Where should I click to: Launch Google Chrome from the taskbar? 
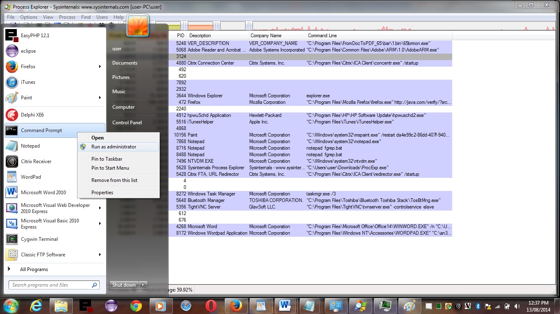tap(136, 306)
